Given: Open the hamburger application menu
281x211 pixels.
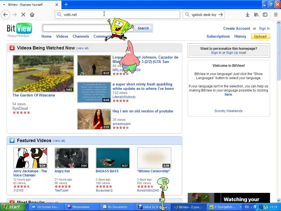Looking at the screenshot, I should click(x=276, y=15).
